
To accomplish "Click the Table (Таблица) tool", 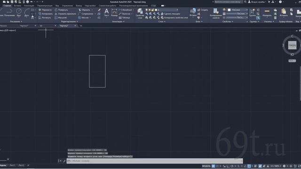I will pos(124,18).
